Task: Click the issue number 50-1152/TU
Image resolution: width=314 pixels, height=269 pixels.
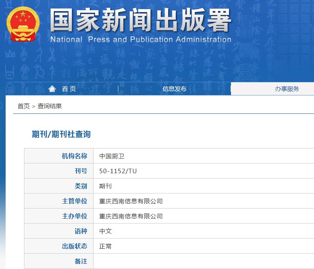Action: click(117, 171)
